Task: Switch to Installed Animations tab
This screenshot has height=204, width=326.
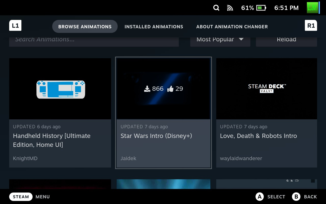Action: click(154, 27)
